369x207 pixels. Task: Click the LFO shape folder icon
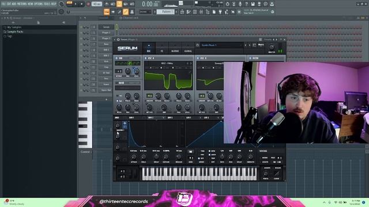191,152
